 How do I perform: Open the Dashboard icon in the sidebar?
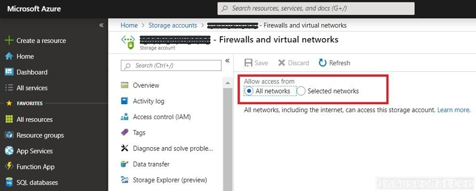[9, 72]
